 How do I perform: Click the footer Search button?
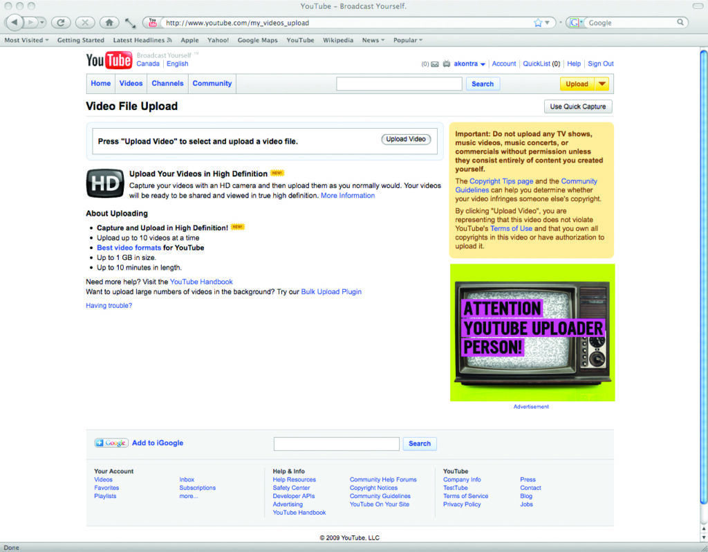pos(420,443)
